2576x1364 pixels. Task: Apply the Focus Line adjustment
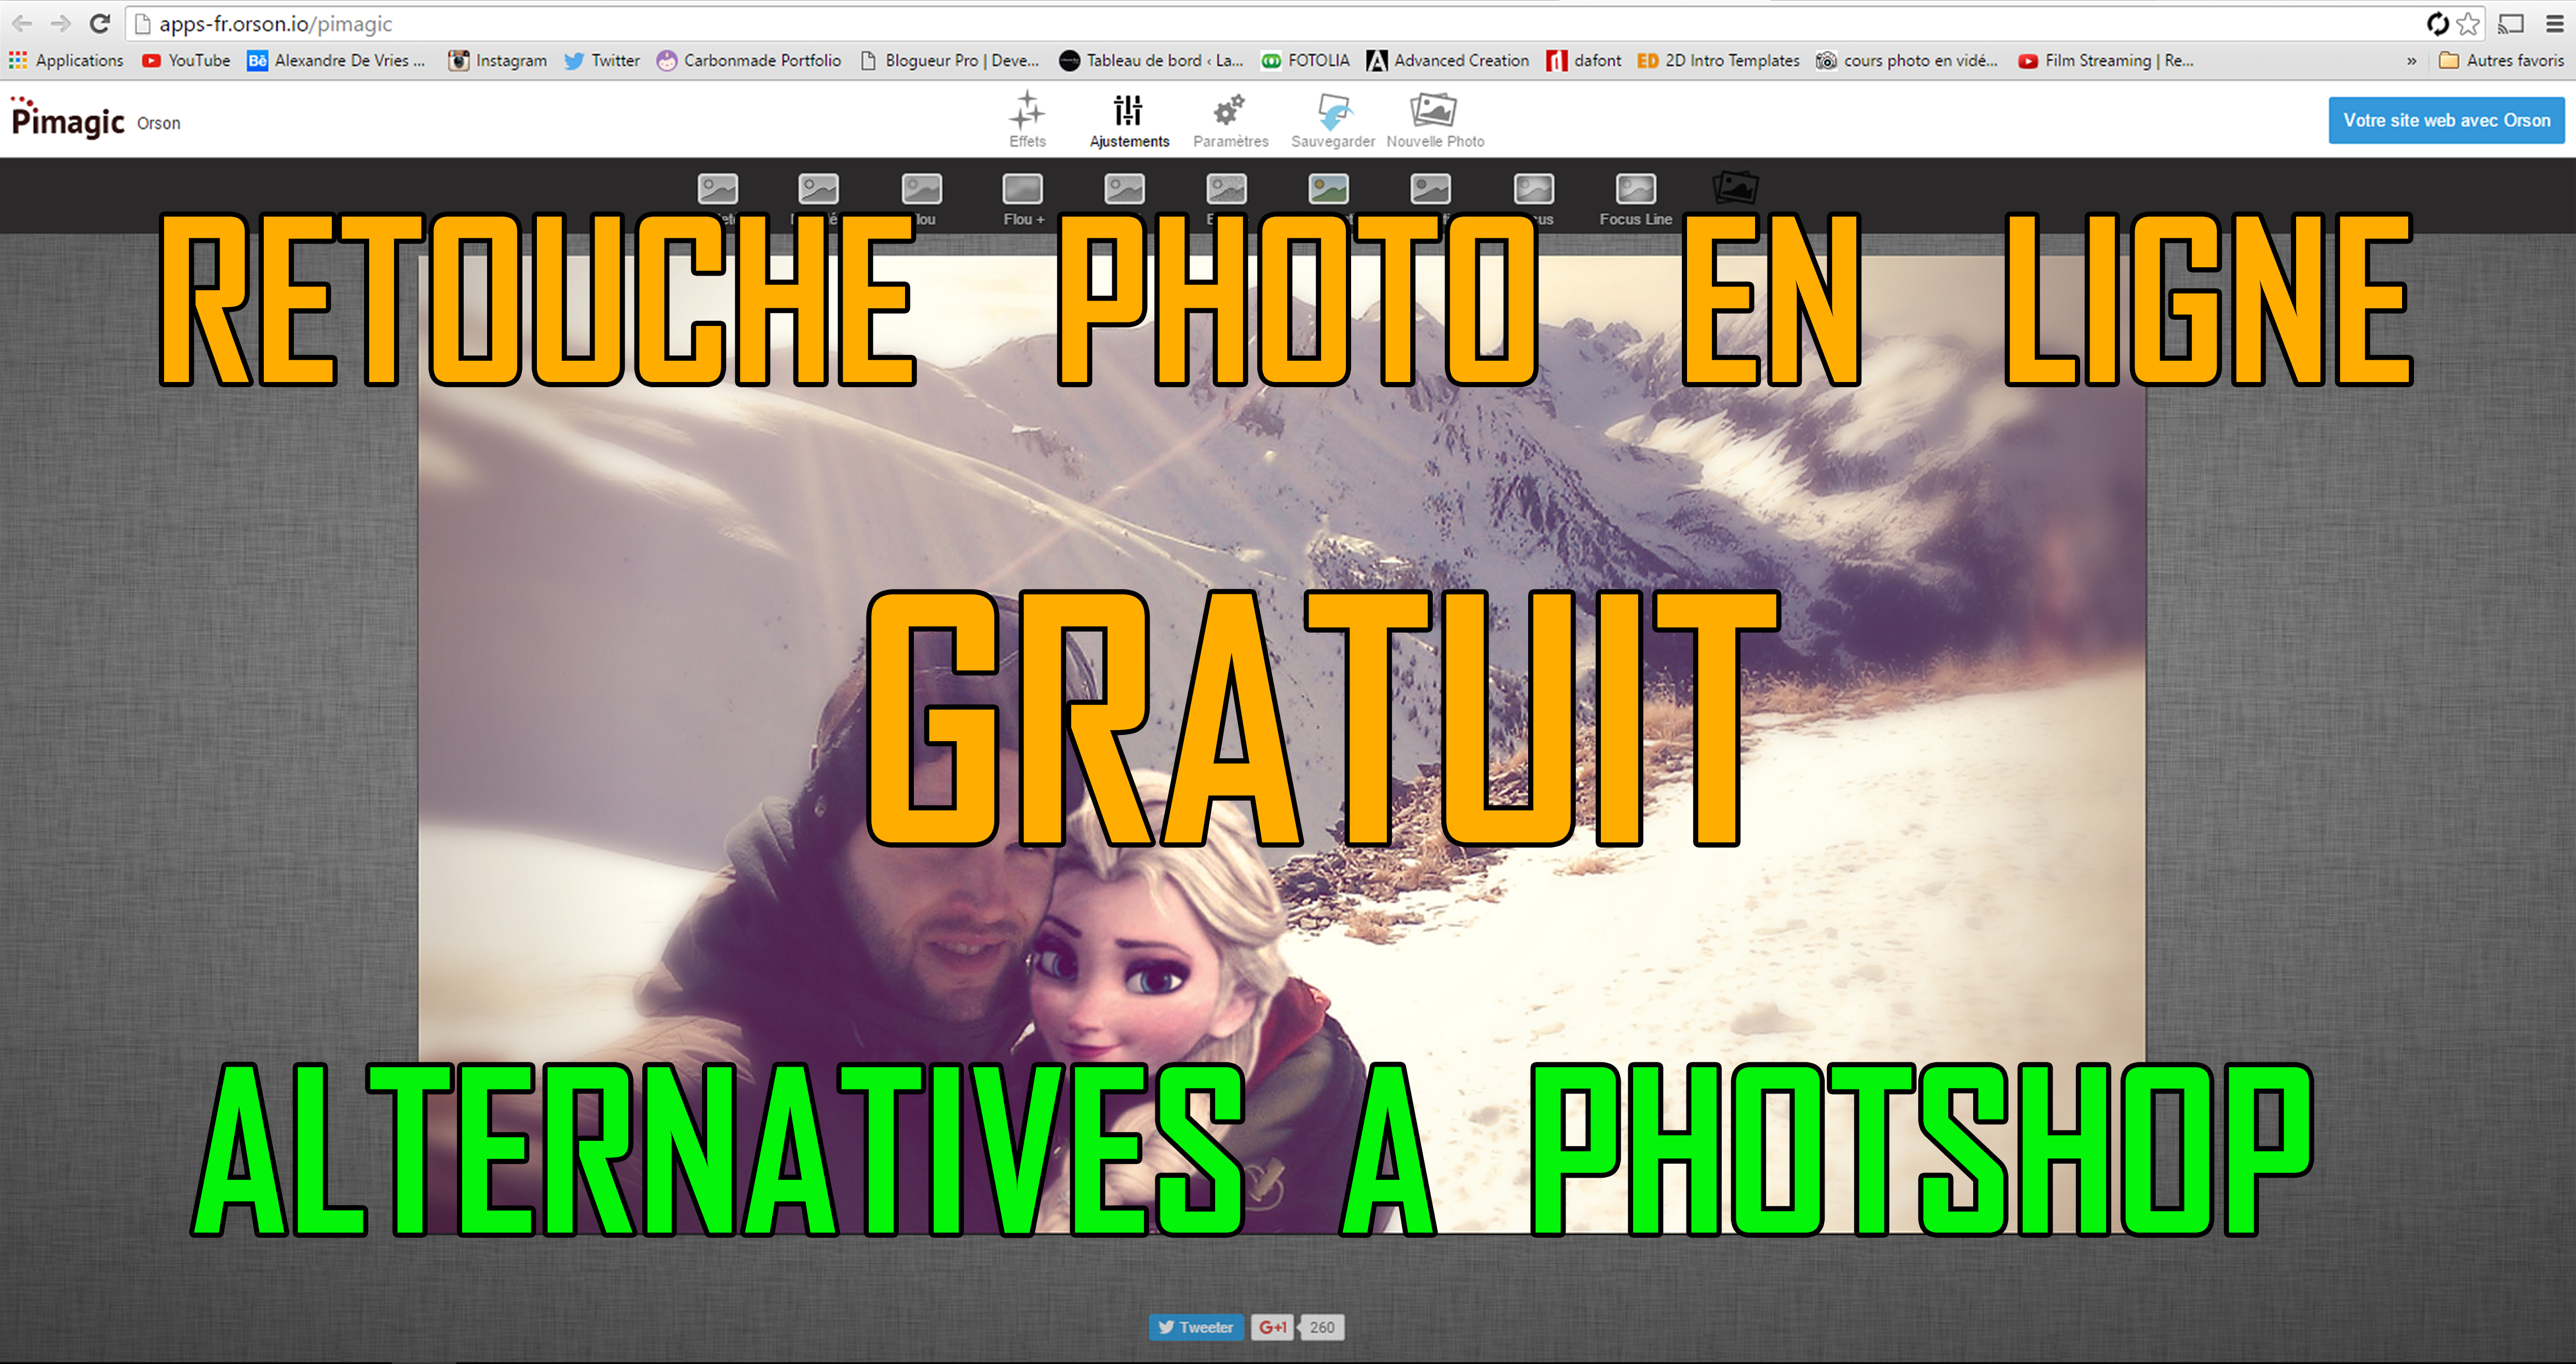(1635, 199)
